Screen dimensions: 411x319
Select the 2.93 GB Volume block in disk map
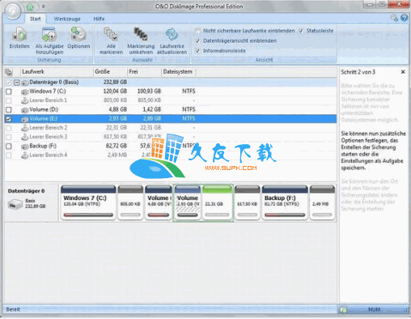188,202
